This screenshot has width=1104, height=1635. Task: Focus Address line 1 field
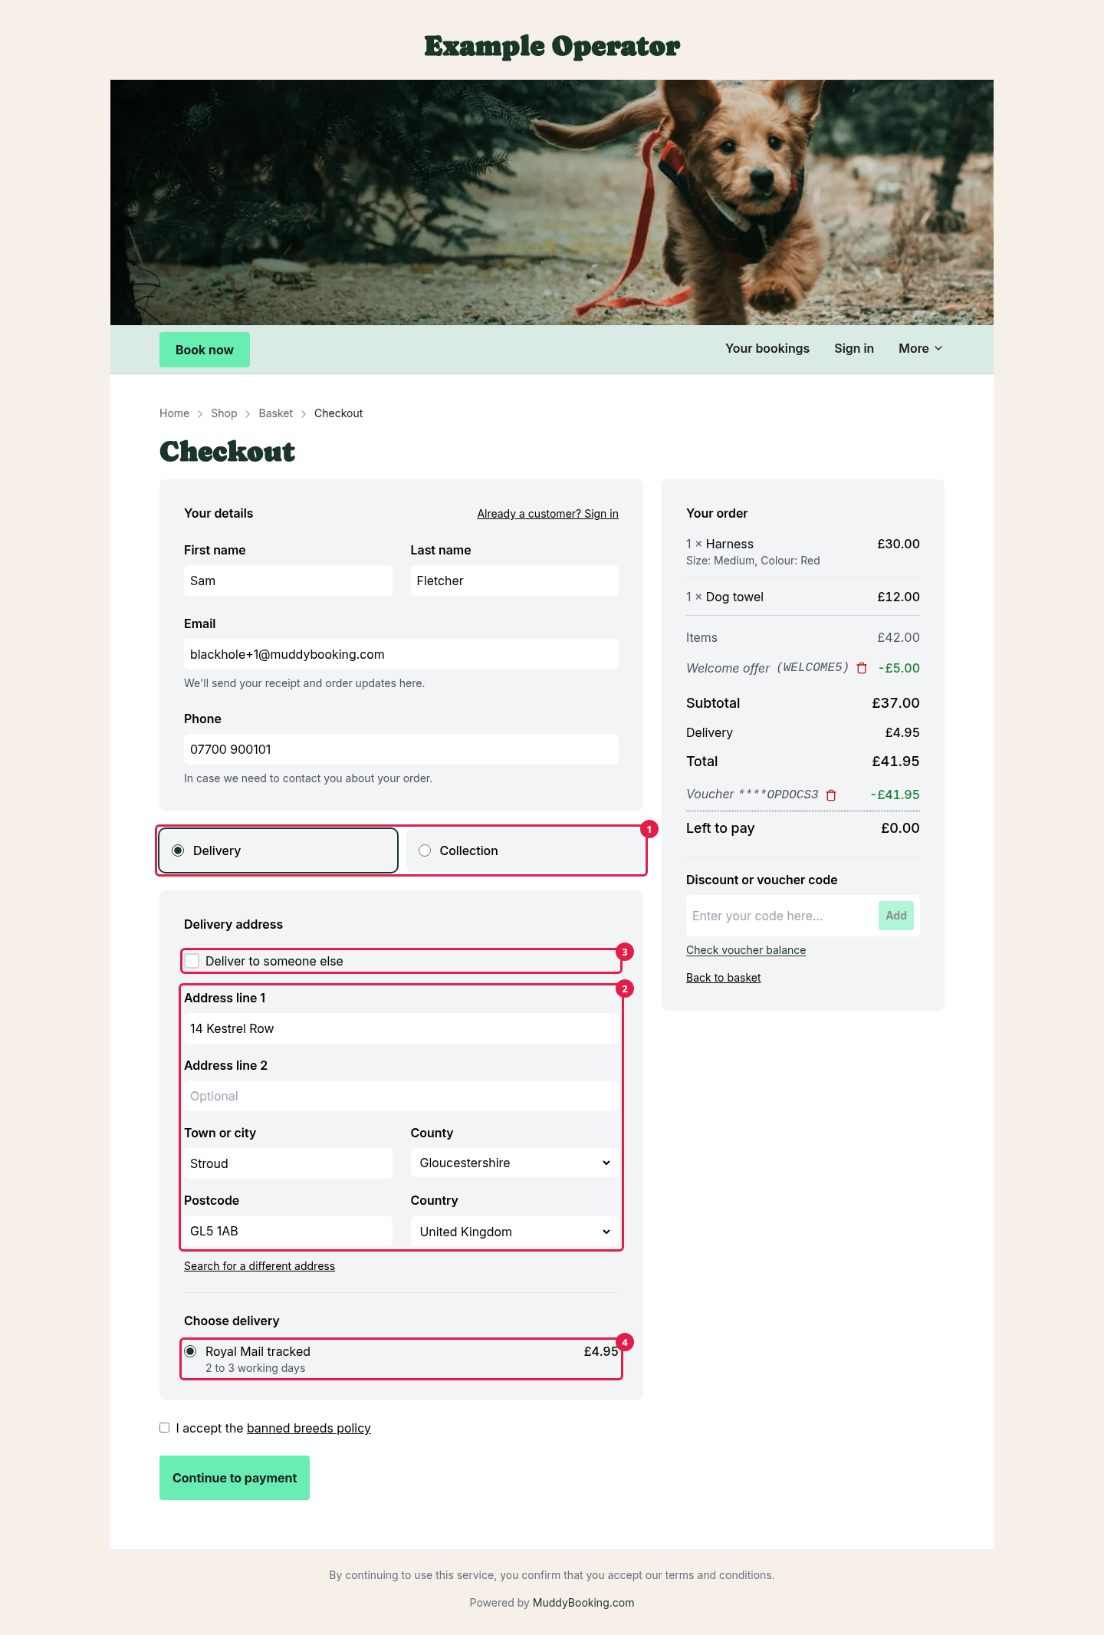point(401,1028)
